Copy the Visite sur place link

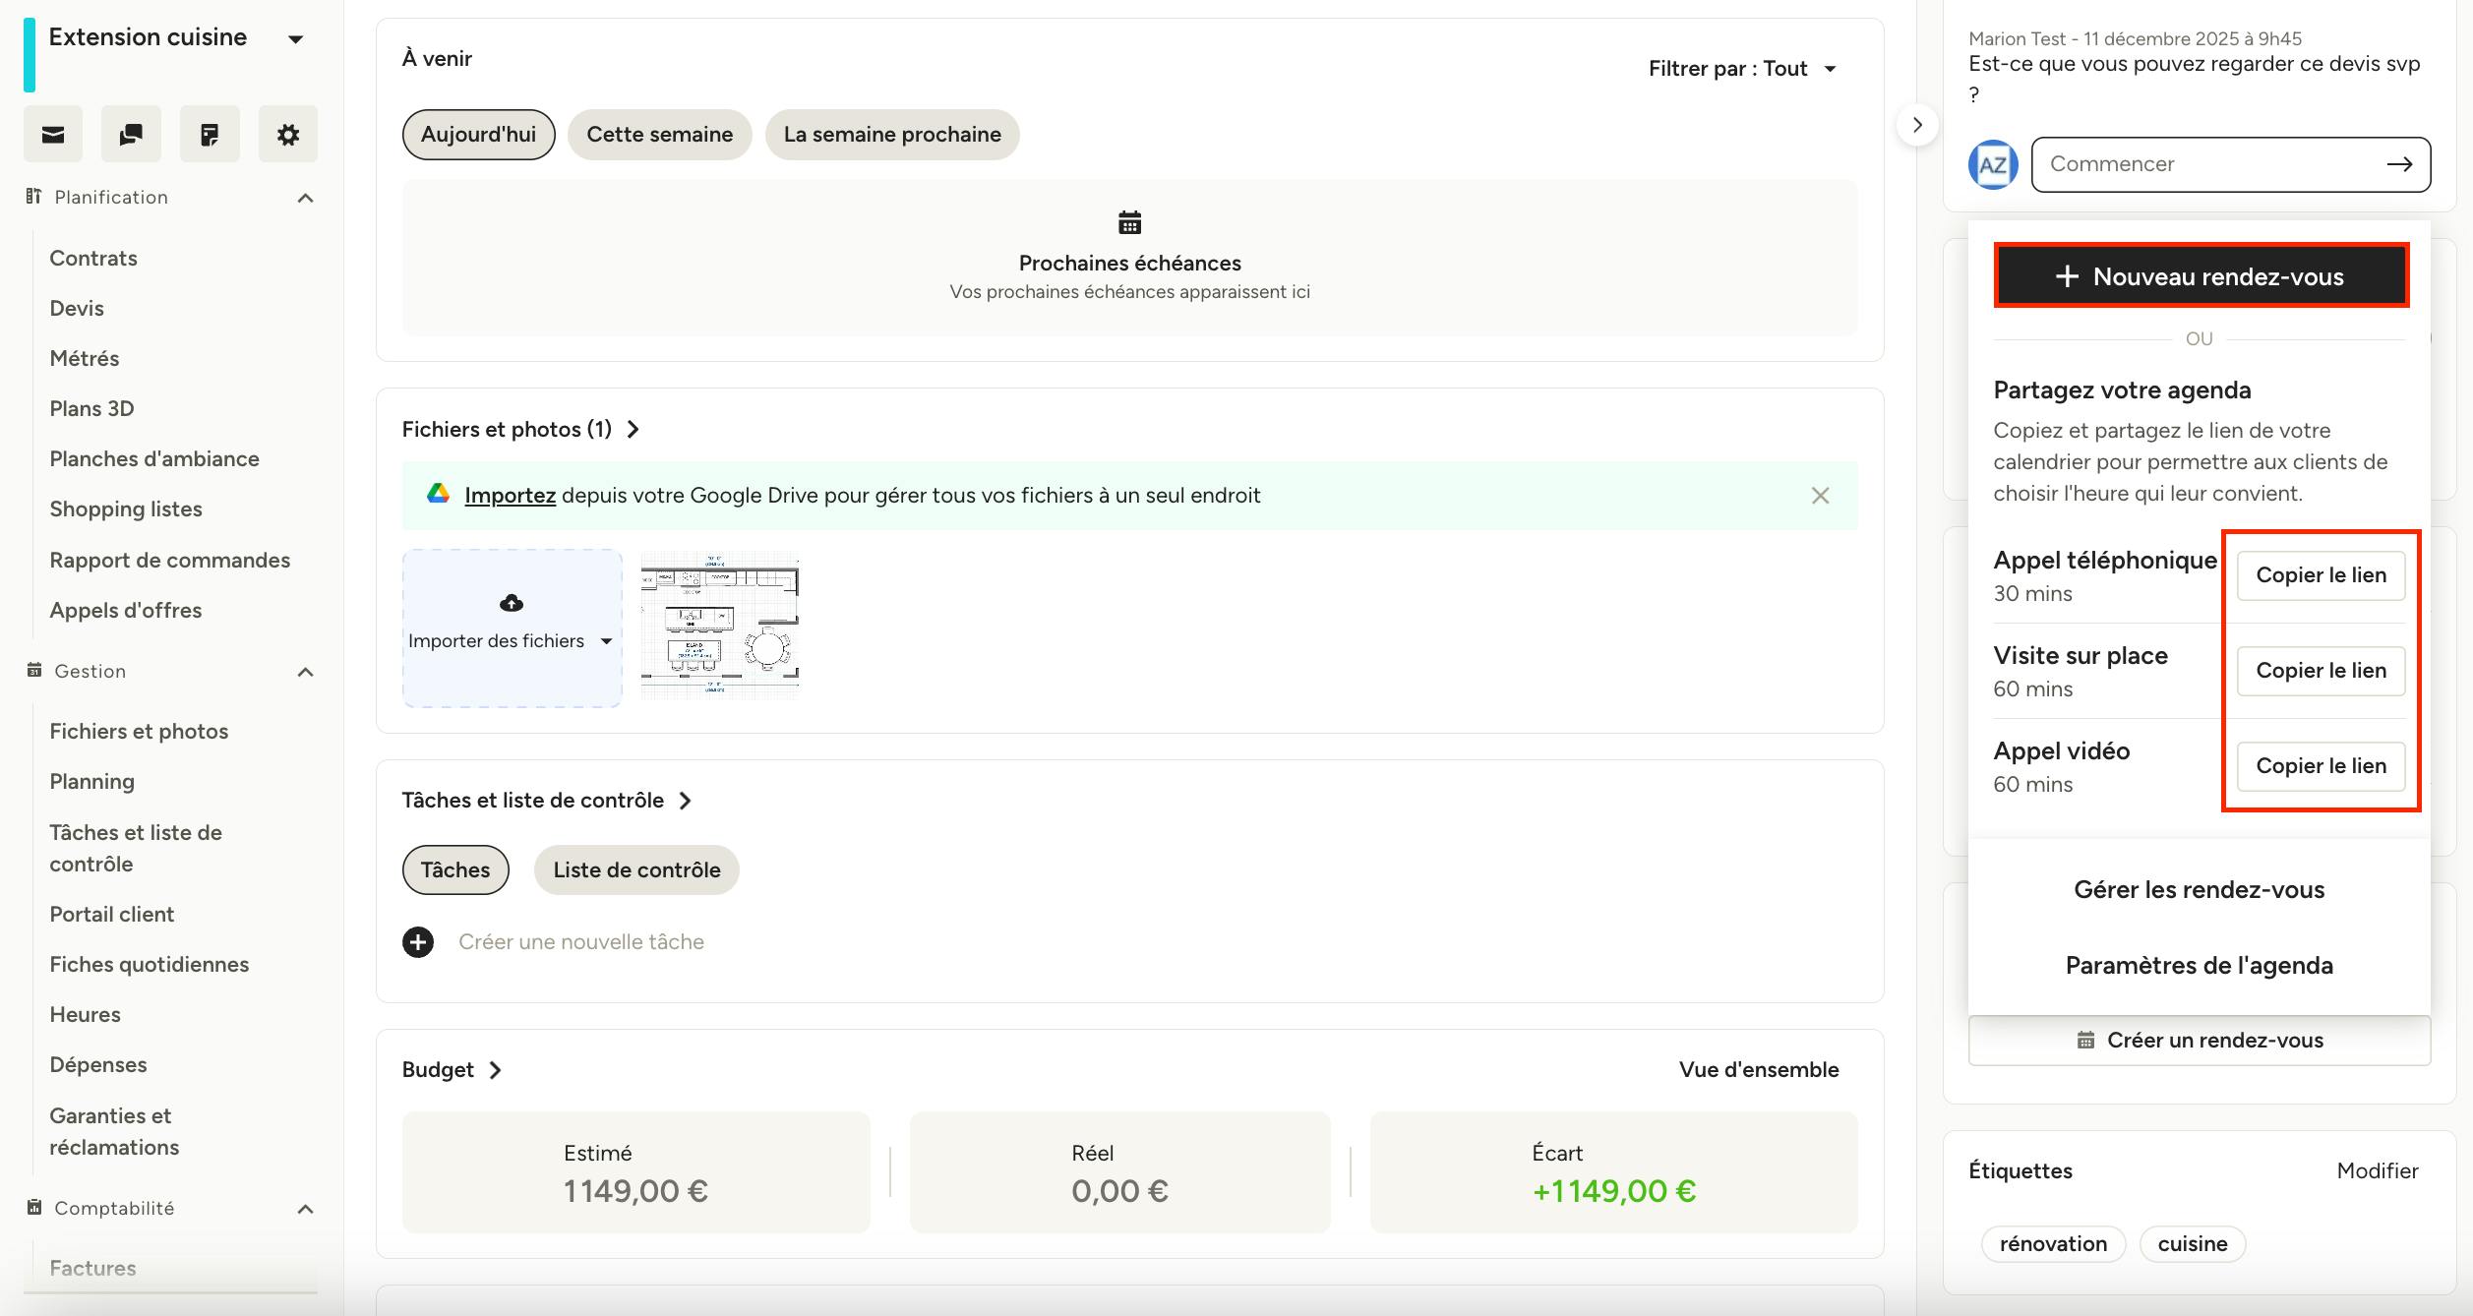tap(2321, 671)
